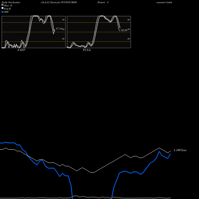Image resolution: width=199 pixels, height=199 pixels.
Task: Click the Slow D legend swatch
Action: [2, 5]
